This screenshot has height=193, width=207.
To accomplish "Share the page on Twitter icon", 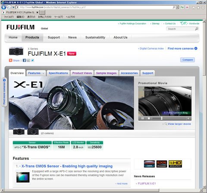I will click(33, 60).
